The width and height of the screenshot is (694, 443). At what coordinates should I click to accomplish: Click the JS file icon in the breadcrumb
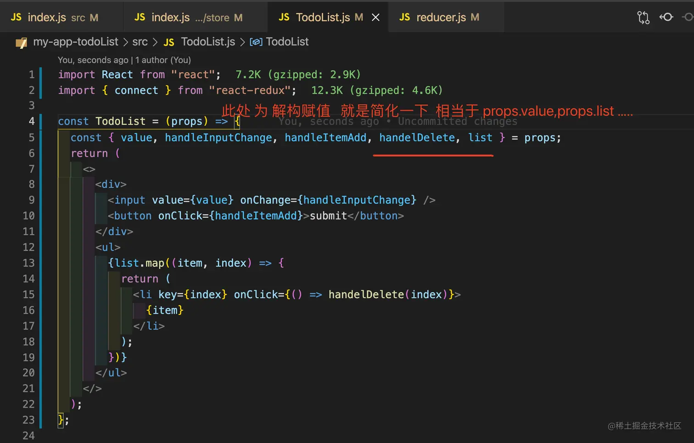click(x=169, y=43)
